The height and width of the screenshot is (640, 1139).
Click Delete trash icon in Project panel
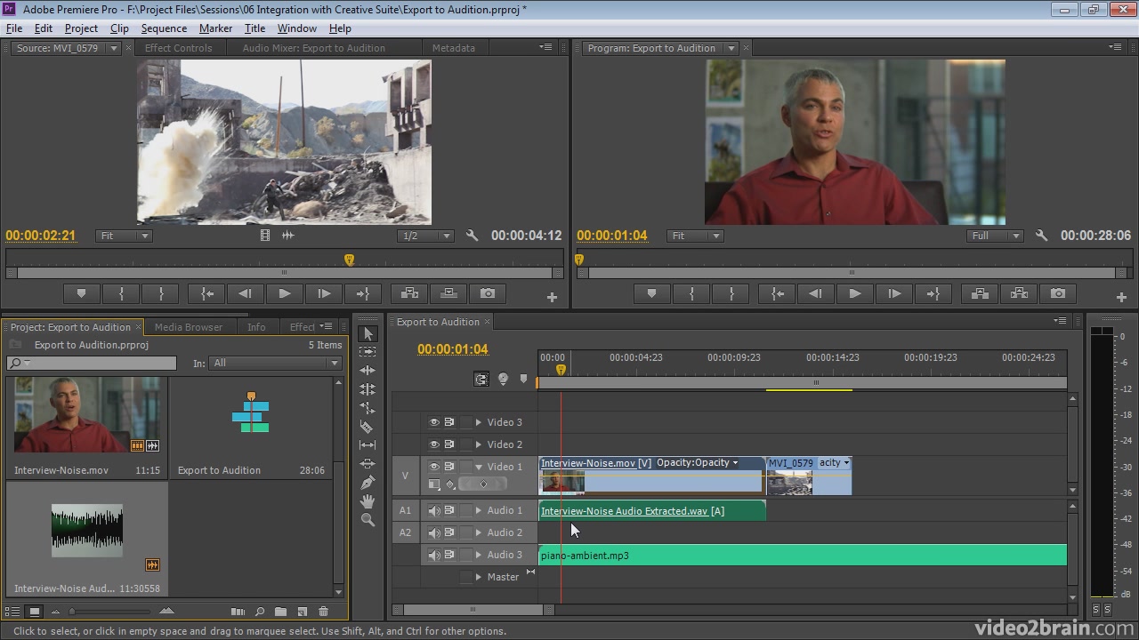point(323,612)
